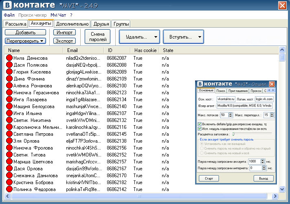
Task: Toggle the text encoding module checkbox
Action: coord(200,129)
